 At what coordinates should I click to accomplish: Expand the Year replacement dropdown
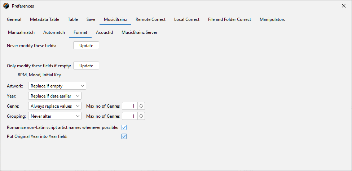pos(54,96)
